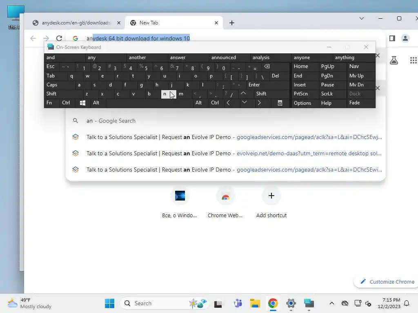Open a new Chrome tab with the plus icon
The width and height of the screenshot is (418, 313).
click(232, 23)
